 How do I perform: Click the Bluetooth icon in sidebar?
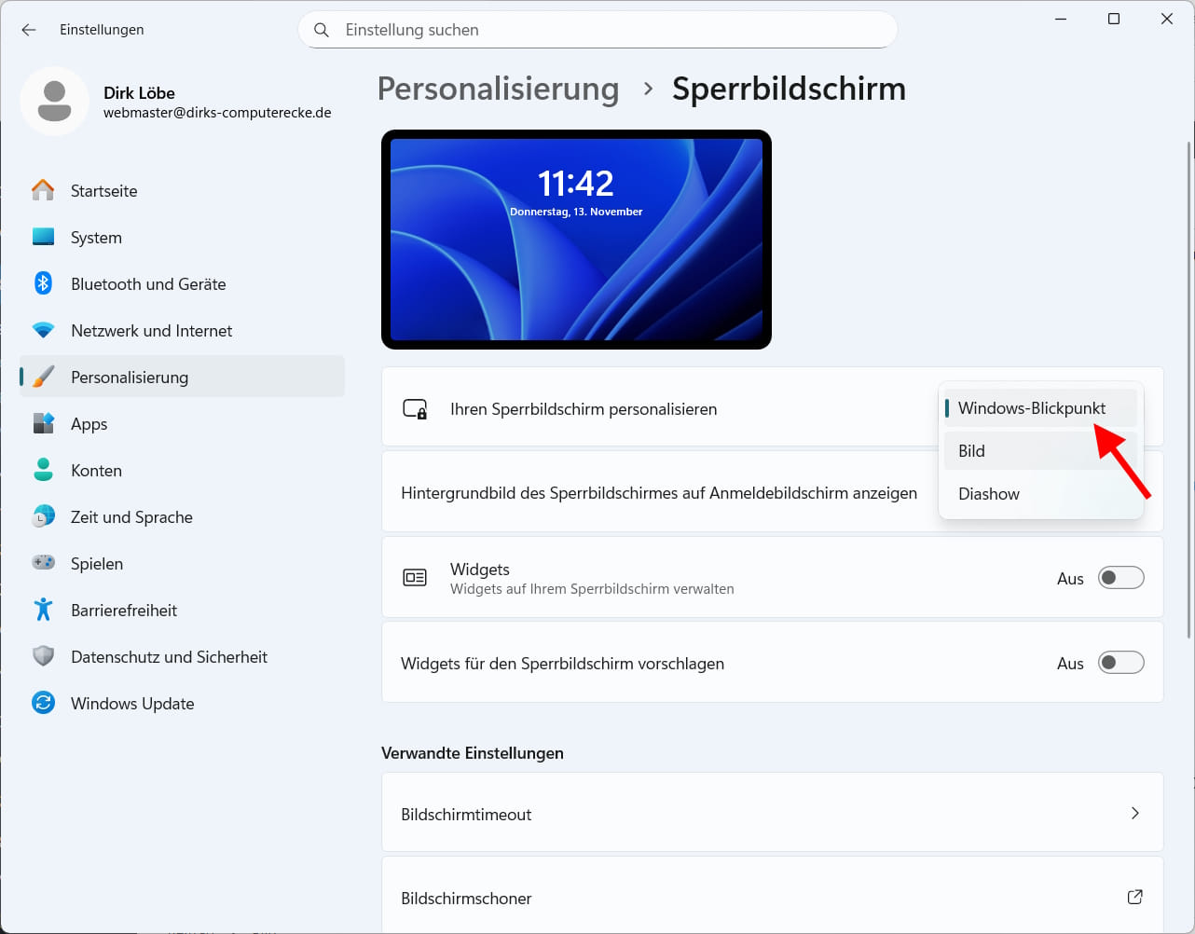coord(43,283)
